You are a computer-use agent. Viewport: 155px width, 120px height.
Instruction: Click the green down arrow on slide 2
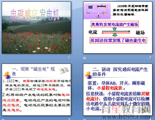[115, 35]
